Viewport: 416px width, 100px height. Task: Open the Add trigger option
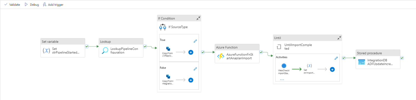pyautogui.click(x=53, y=4)
